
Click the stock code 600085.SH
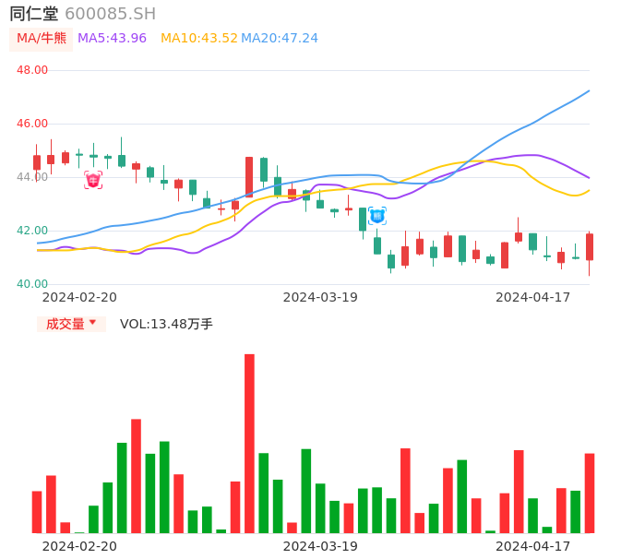pyautogui.click(x=110, y=14)
